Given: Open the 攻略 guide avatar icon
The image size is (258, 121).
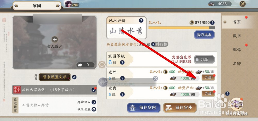Looking at the screenshot, I should coord(68,4).
